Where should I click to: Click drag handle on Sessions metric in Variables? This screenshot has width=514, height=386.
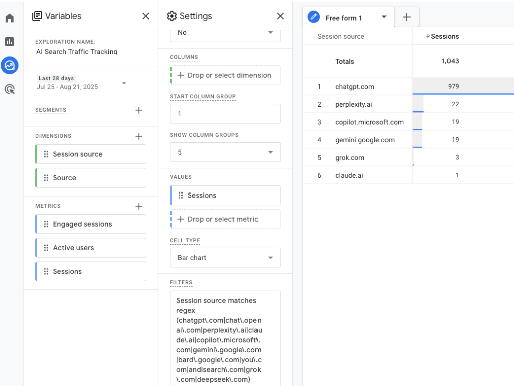46,271
